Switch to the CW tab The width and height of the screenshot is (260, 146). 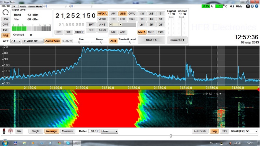(x=14, y=6)
